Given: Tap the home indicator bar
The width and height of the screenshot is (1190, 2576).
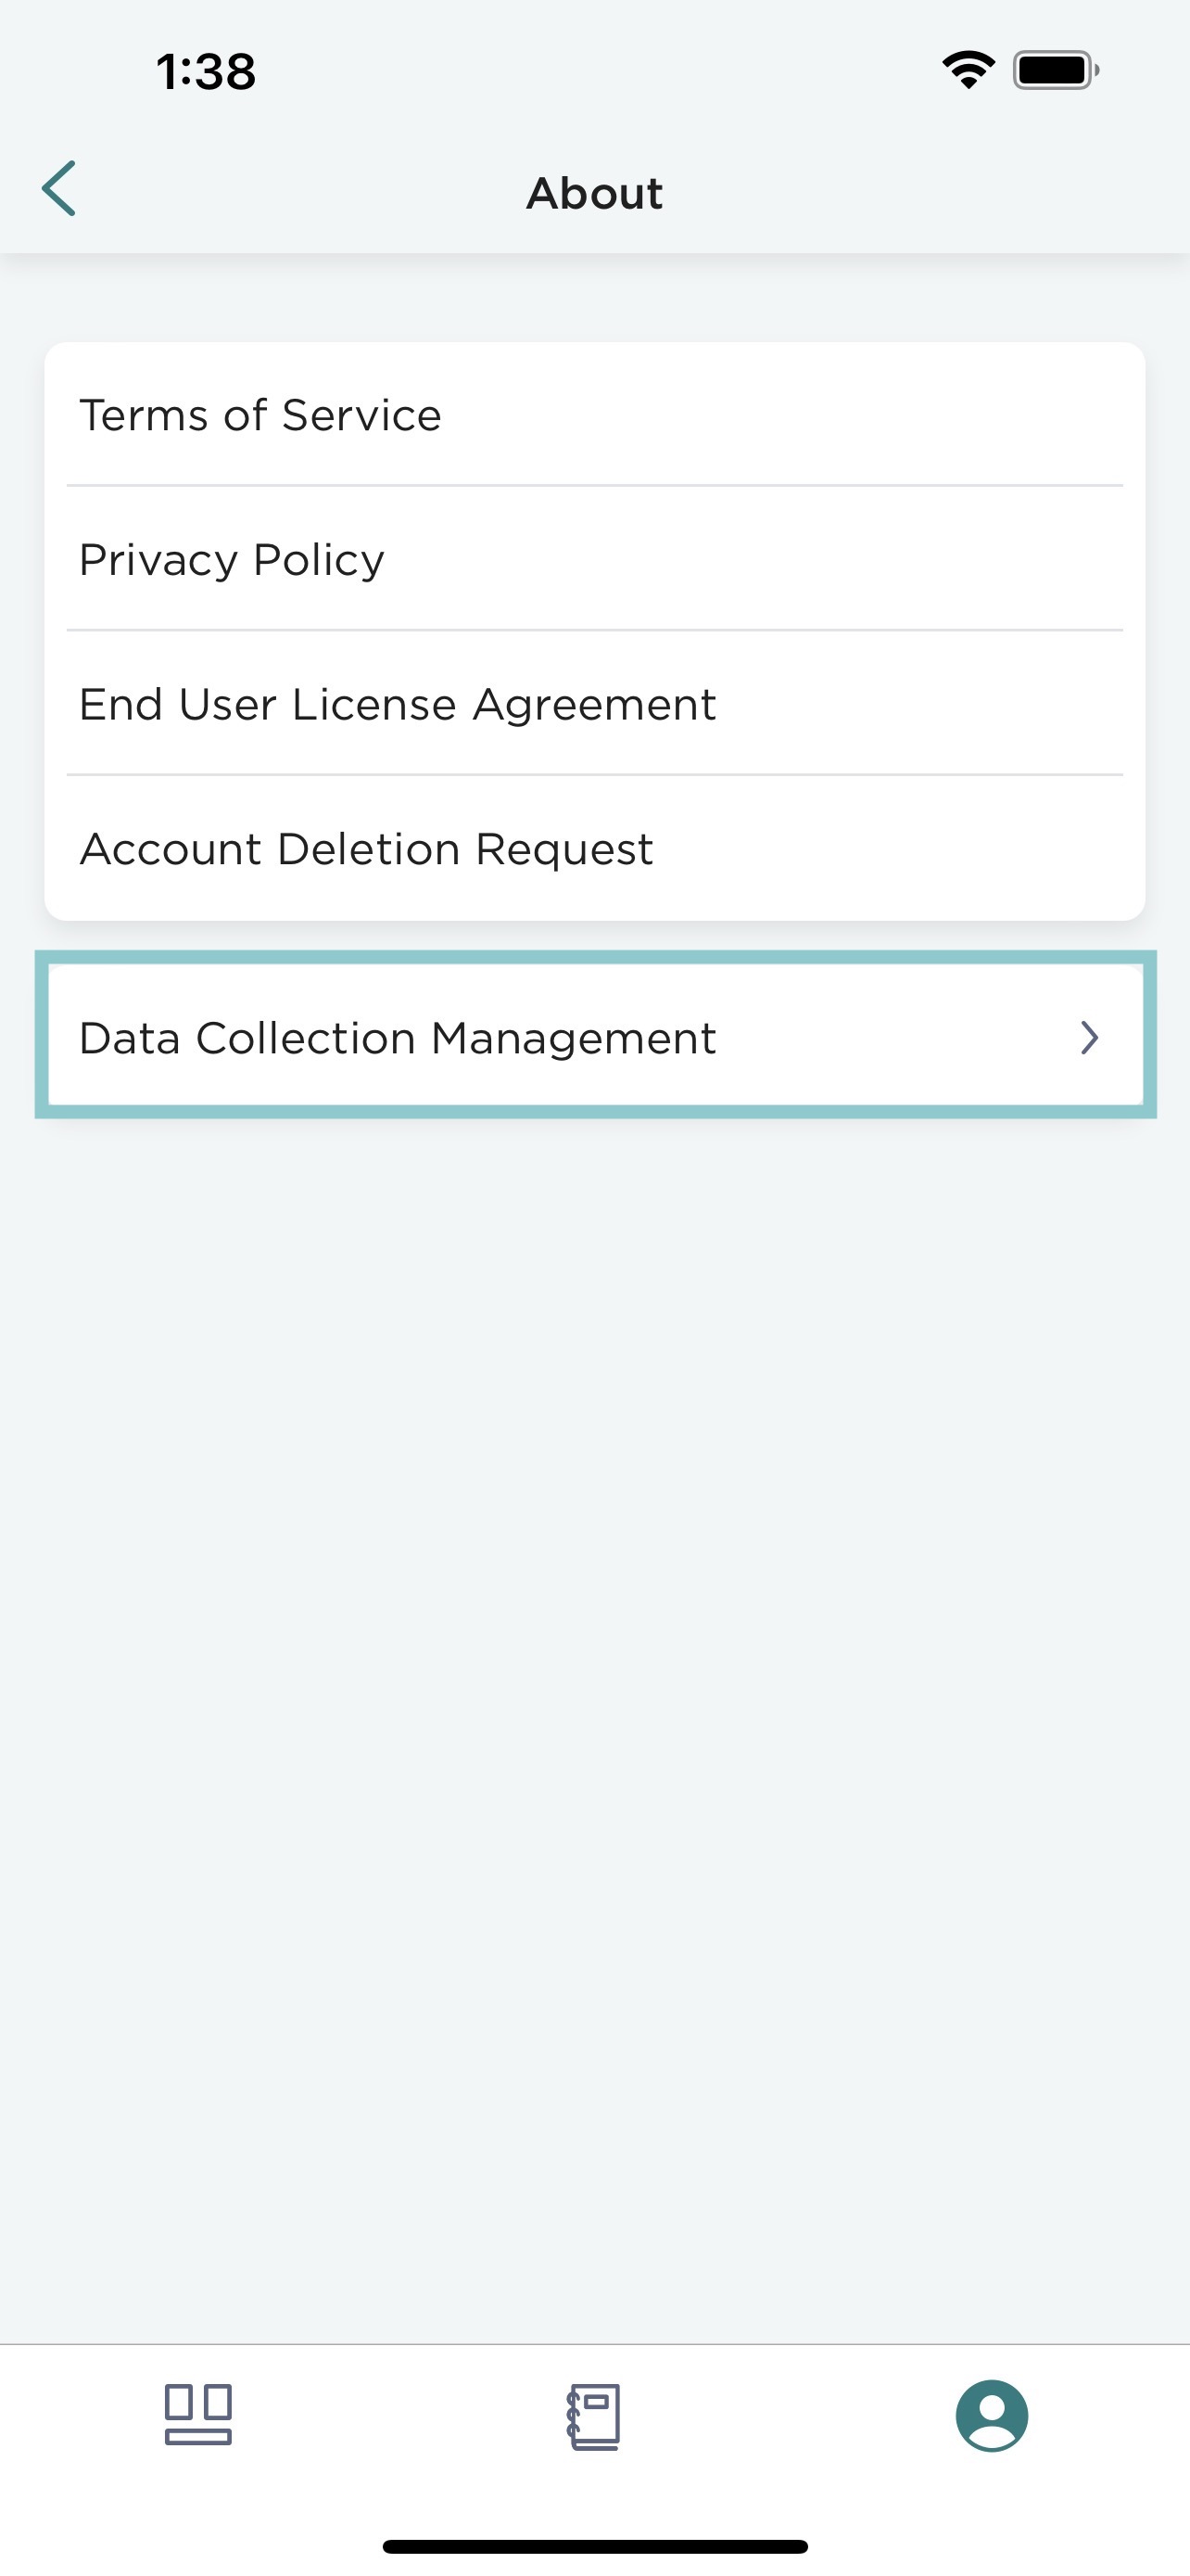Looking at the screenshot, I should click(594, 2546).
